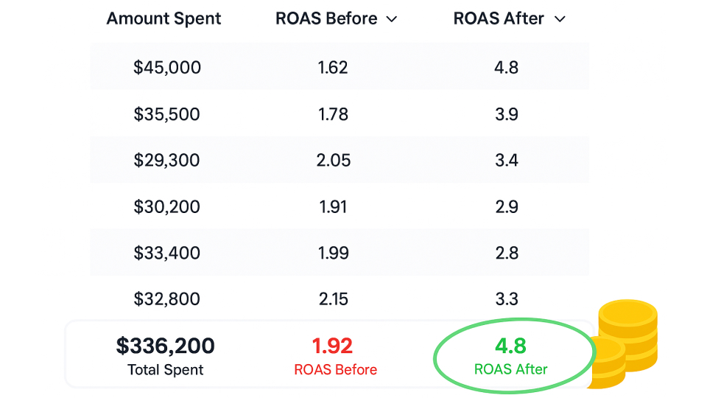Select the ROAS Before header label
The width and height of the screenshot is (707, 398).
tap(328, 19)
